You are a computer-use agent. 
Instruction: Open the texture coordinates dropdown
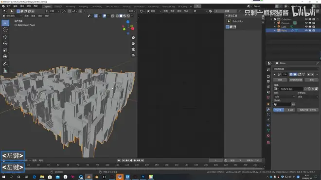[x=308, y=97]
